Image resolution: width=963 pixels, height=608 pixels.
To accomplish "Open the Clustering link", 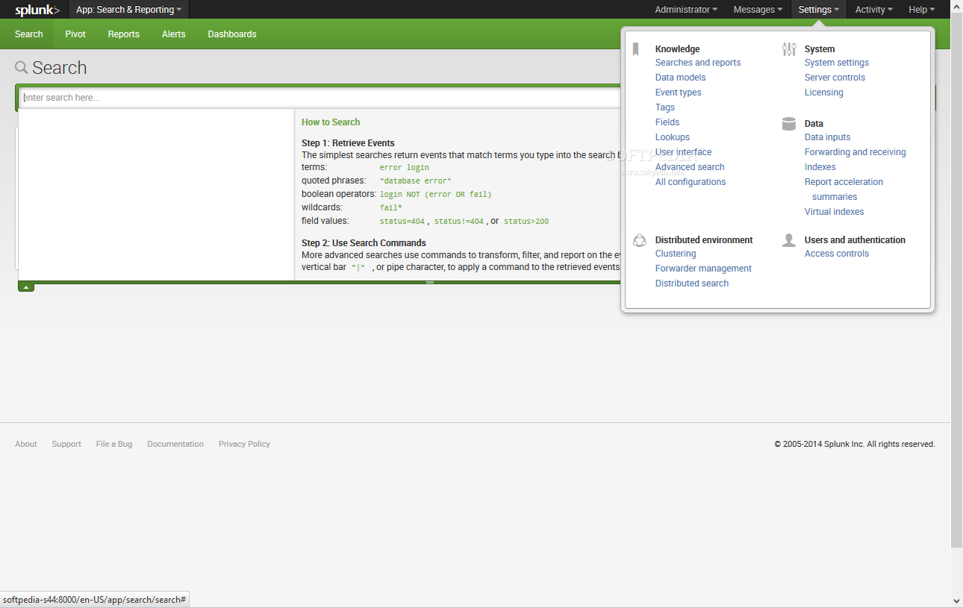I will [676, 254].
